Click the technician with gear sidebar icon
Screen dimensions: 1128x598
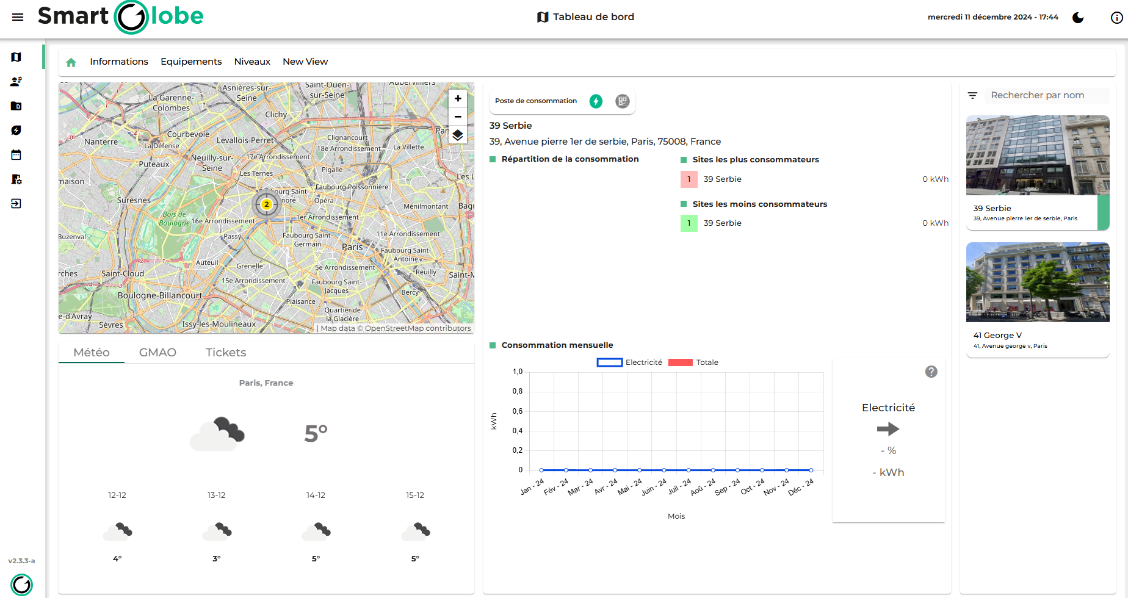point(16,82)
